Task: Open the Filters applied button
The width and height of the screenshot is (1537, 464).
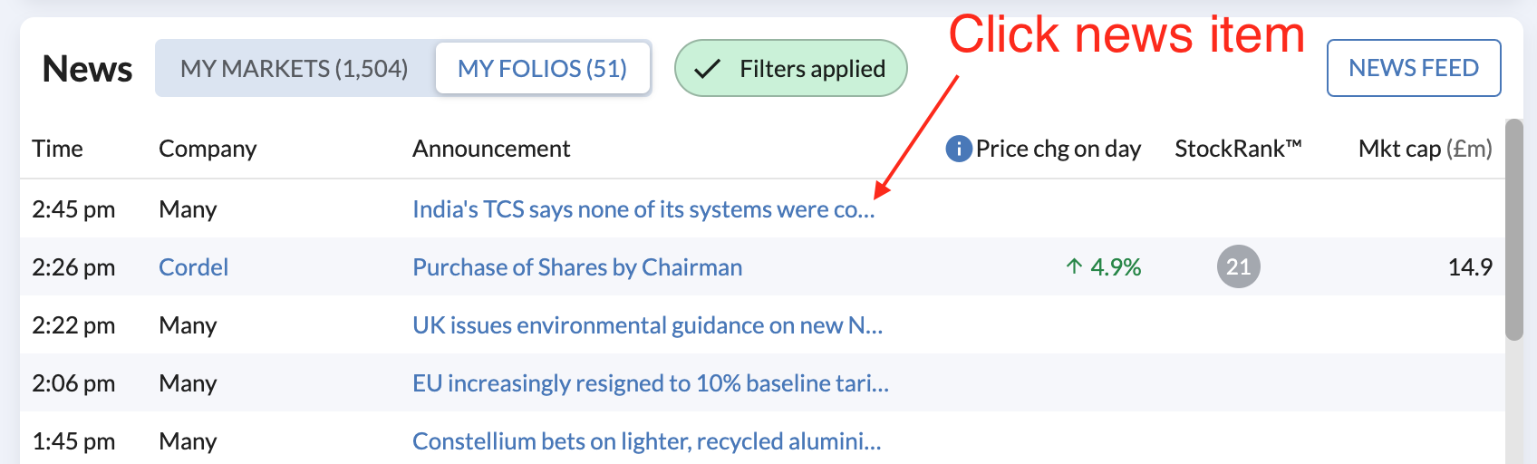Action: point(791,68)
